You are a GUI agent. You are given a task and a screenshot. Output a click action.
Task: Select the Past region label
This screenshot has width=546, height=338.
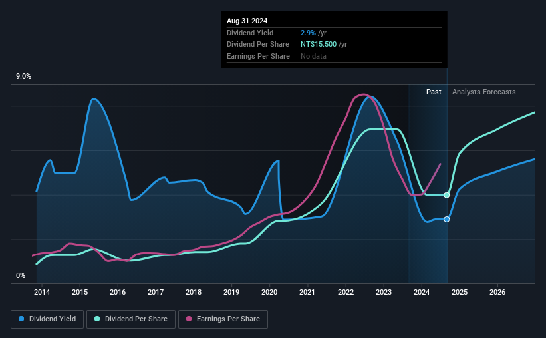[434, 92]
